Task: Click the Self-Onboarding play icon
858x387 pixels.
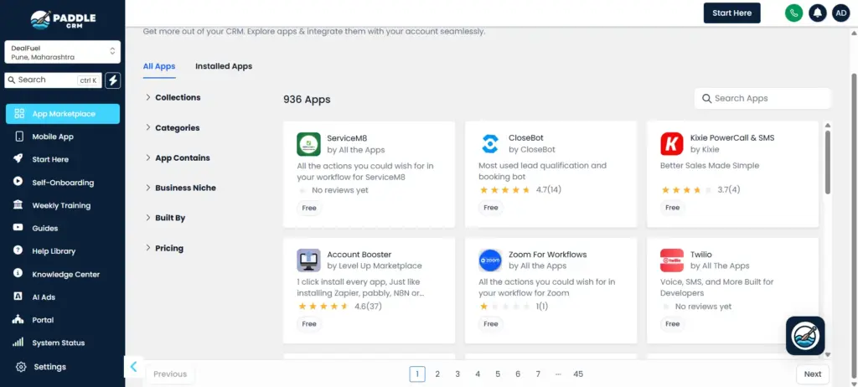Action: (18, 183)
